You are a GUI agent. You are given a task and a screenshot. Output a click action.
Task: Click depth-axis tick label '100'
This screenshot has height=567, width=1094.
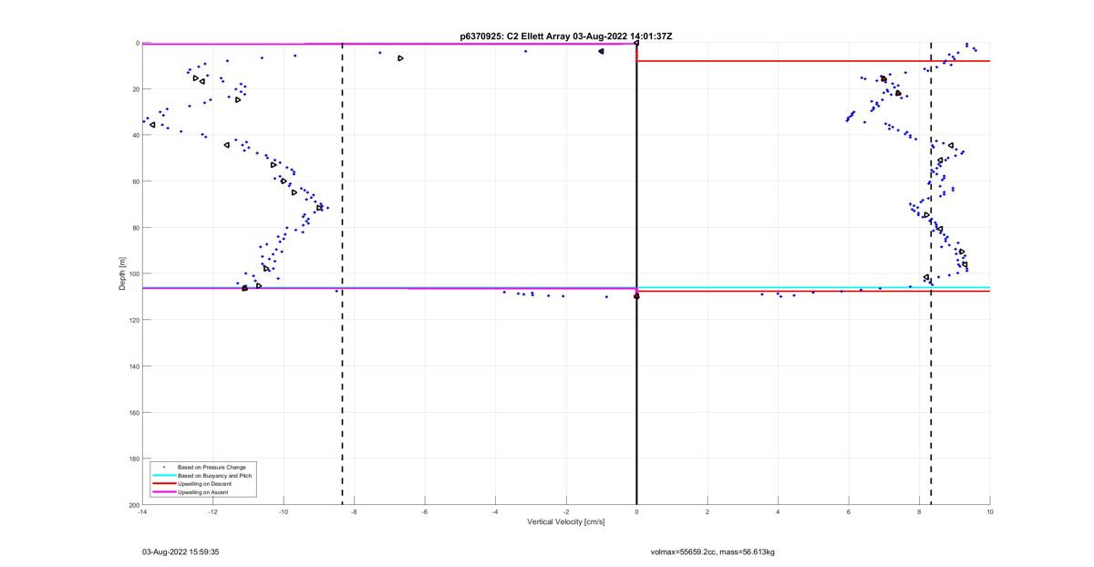133,273
